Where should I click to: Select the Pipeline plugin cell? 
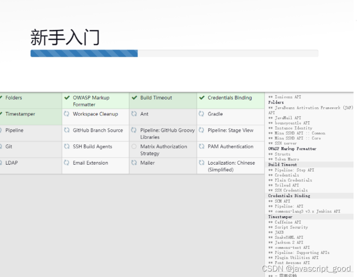(31, 133)
